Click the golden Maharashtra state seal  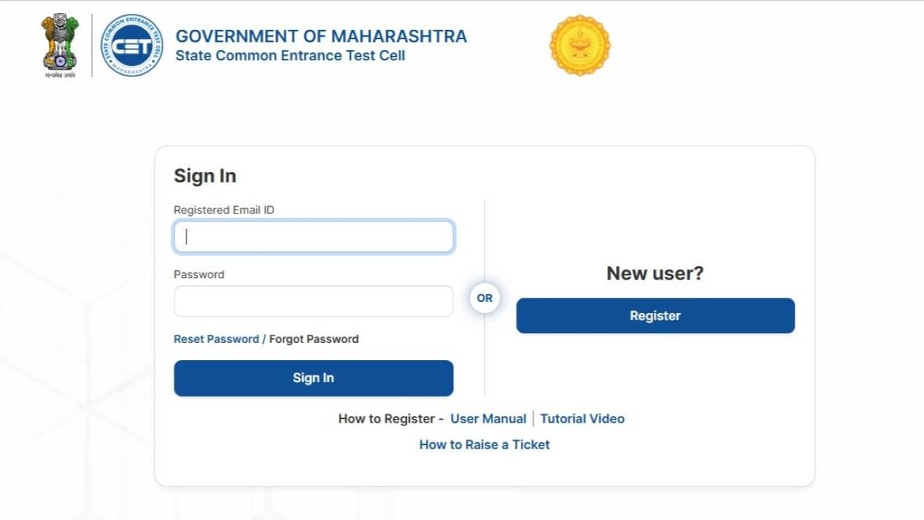[579, 45]
